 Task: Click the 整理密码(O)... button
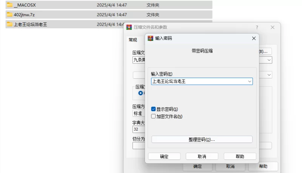click(x=202, y=139)
